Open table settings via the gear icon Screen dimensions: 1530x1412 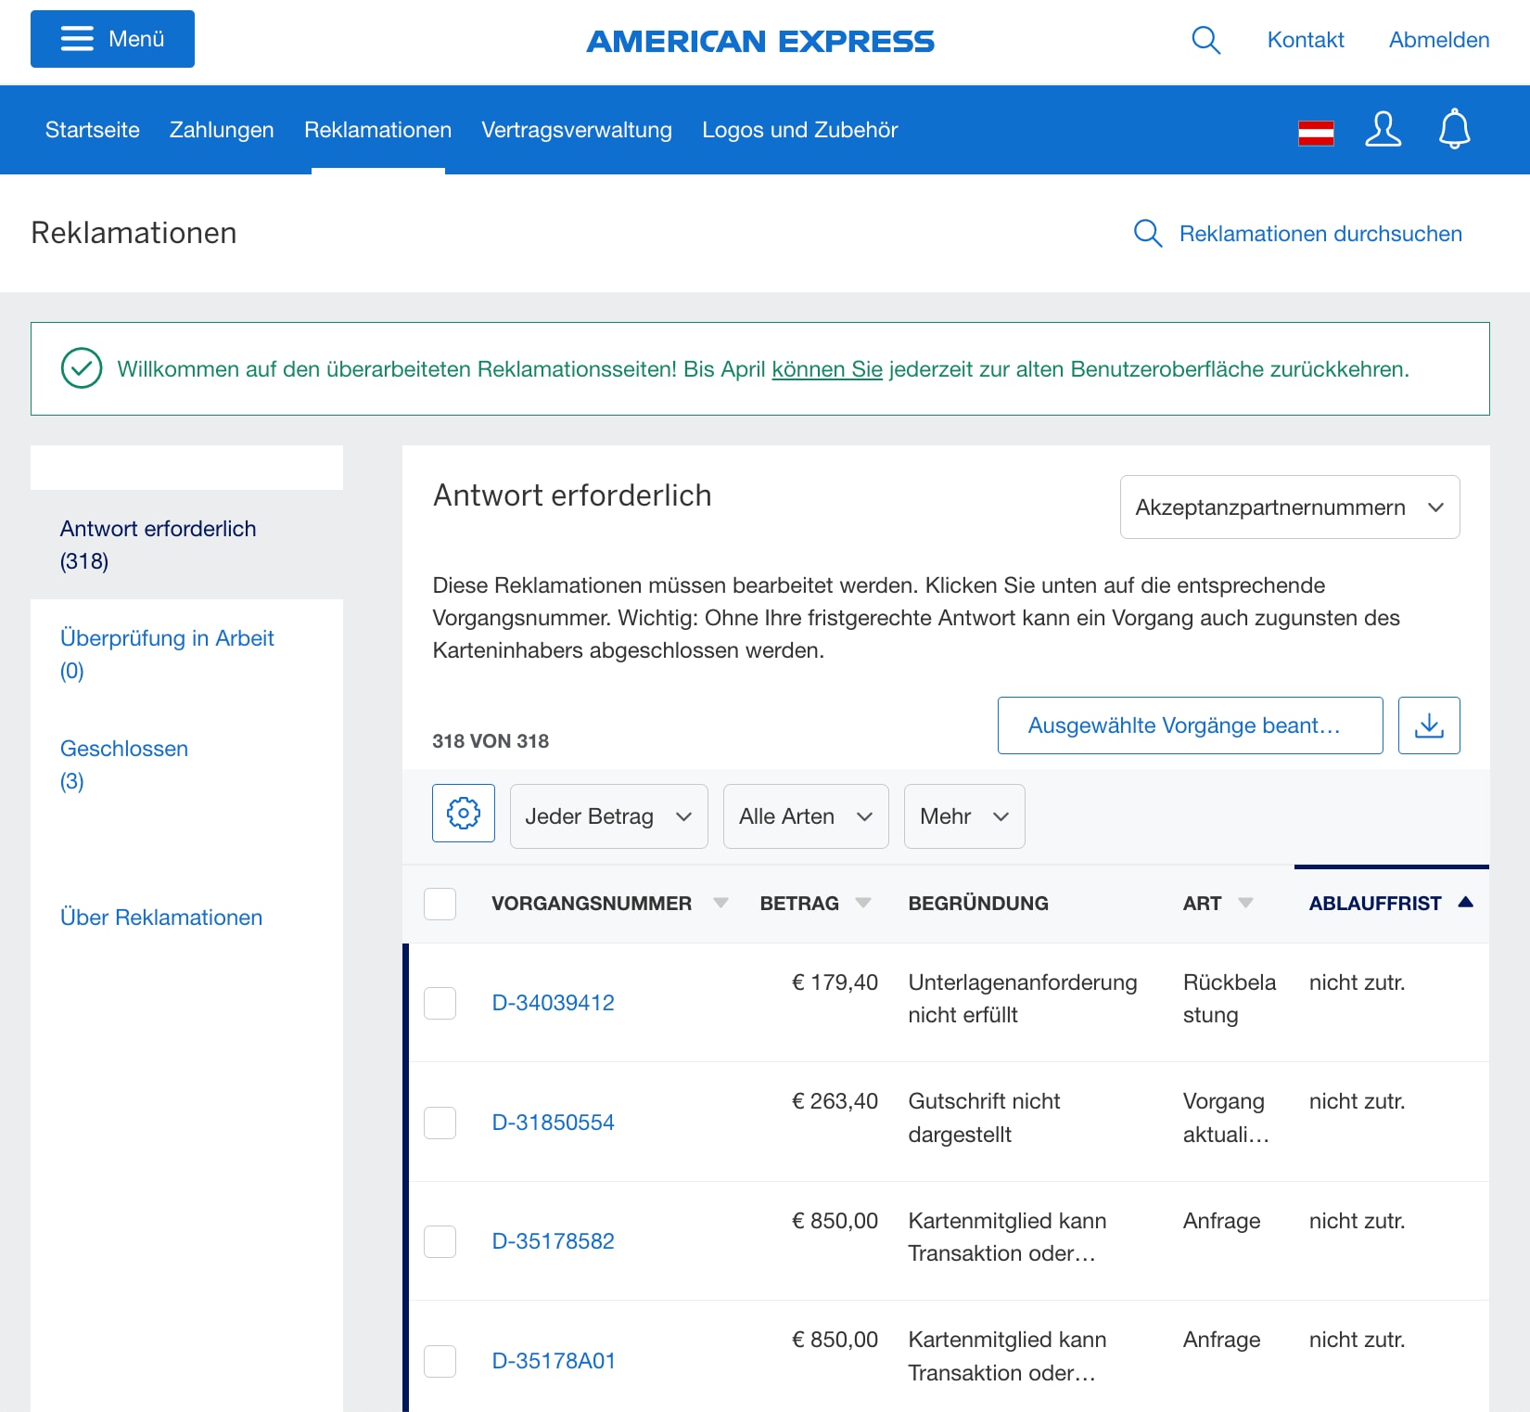point(463,814)
